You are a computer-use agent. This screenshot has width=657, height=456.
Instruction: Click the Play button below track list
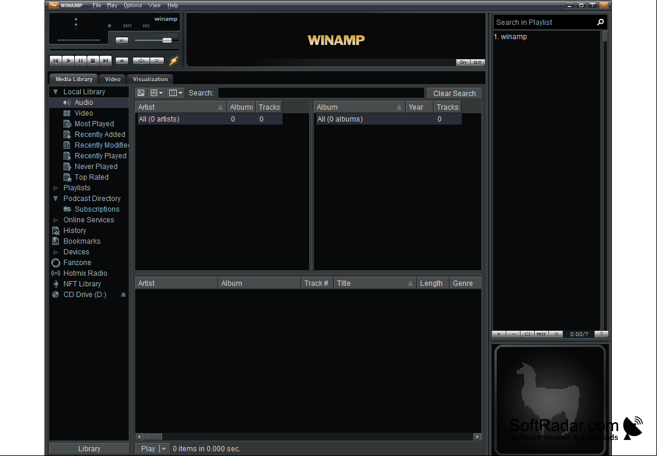(x=148, y=448)
